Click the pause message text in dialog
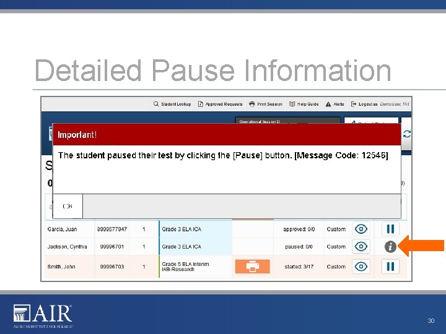This screenshot has width=446, height=334. pyautogui.click(x=223, y=155)
